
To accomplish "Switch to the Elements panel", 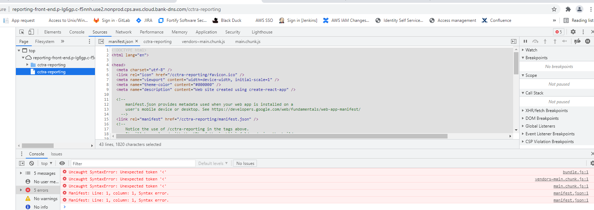I will pos(53,32).
